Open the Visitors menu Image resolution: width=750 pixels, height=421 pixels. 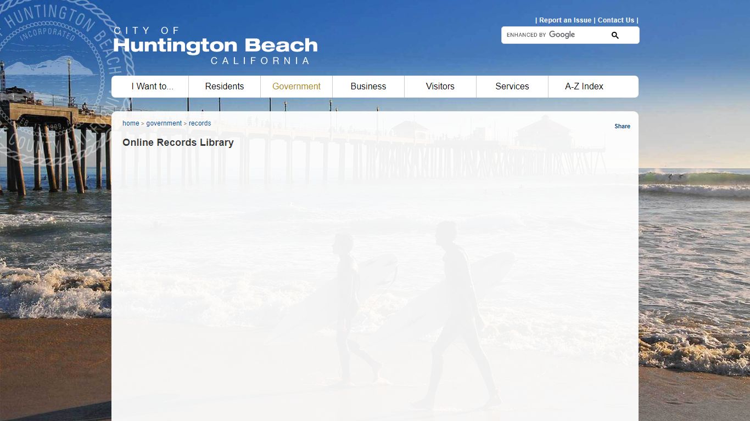(440, 87)
